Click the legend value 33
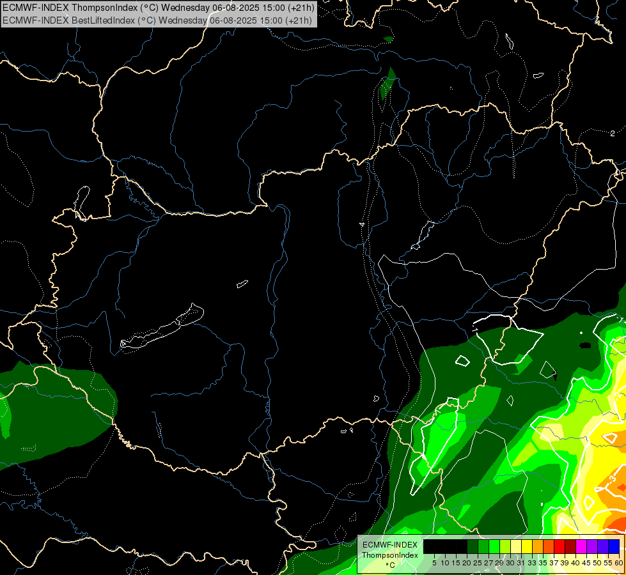 532,563
